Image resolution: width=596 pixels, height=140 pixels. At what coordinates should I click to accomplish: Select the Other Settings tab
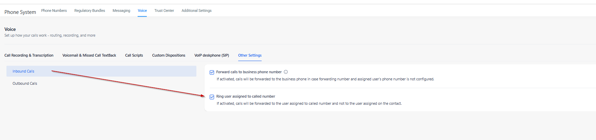250,55
